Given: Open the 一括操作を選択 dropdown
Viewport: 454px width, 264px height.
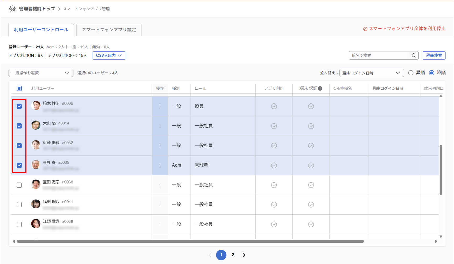Looking at the screenshot, I should point(41,73).
